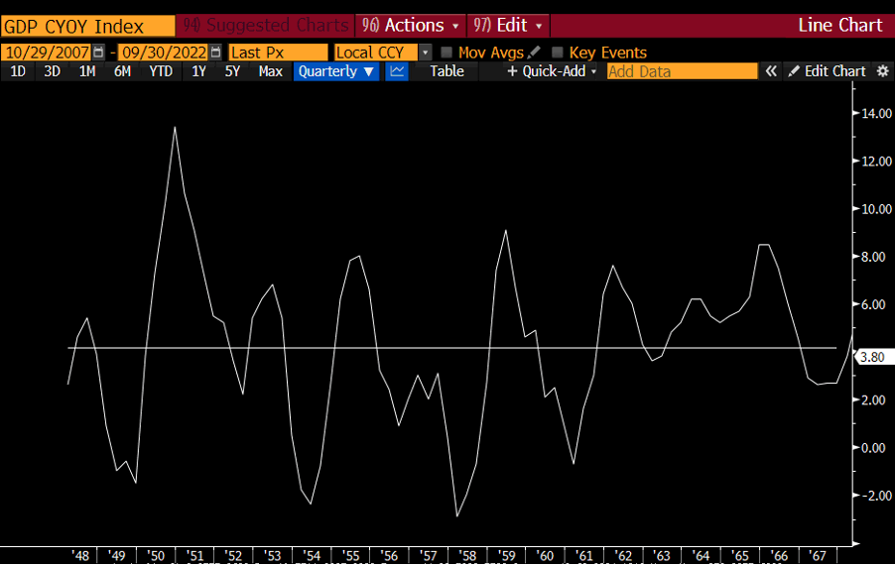Viewport: 895px width, 565px height.
Task: Enable the Key Events checkbox
Action: tap(557, 53)
